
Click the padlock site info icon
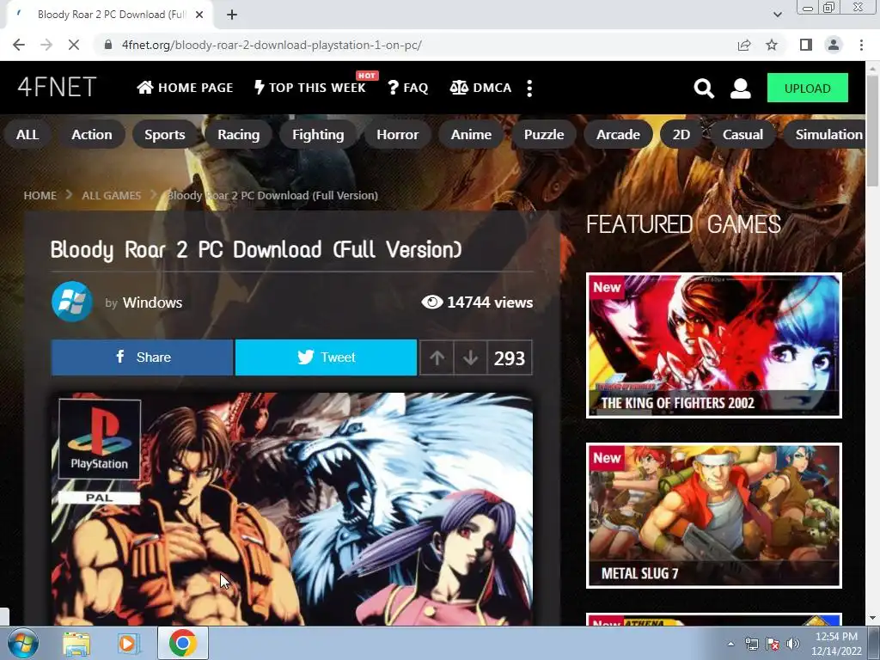[x=108, y=45]
